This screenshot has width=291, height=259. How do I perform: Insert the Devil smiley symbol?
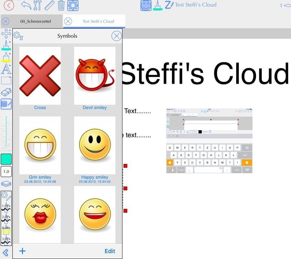pos(95,76)
